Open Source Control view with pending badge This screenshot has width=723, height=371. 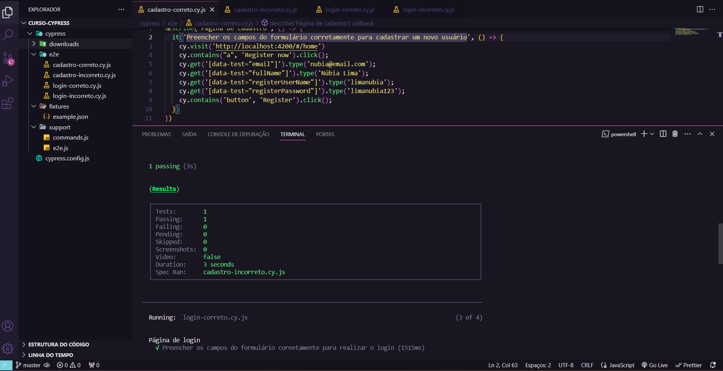tap(8, 59)
